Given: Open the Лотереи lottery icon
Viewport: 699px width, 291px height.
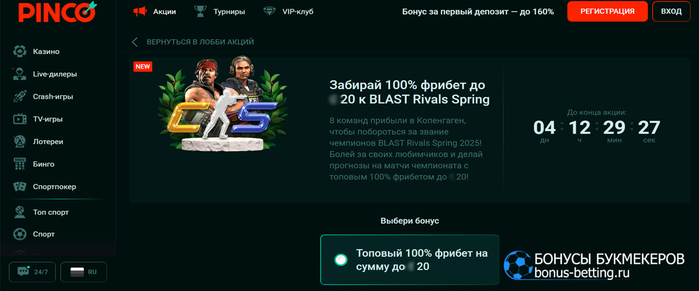Looking at the screenshot, I should click(20, 141).
